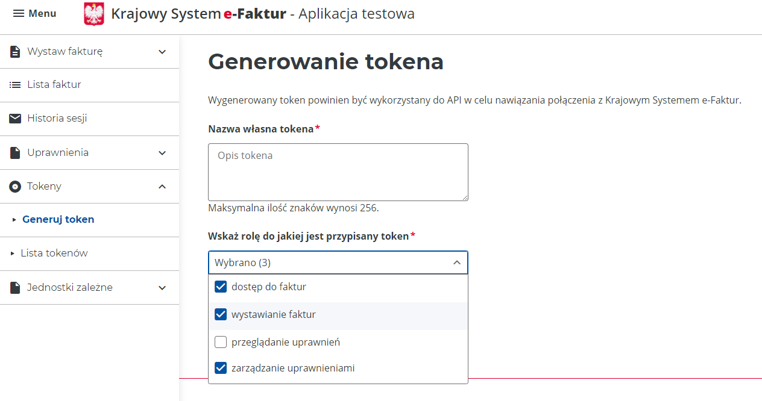The width and height of the screenshot is (762, 401).
Task: Open Lista tokenów submenu item
Action: (x=54, y=253)
